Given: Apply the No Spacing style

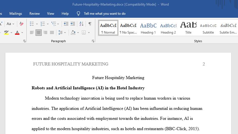Looking at the screenshot, I should pos(128,28).
